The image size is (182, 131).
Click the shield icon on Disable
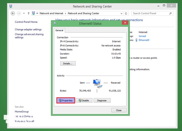click(80, 101)
